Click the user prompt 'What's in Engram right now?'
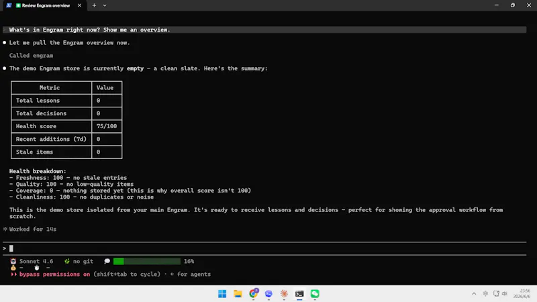Viewport: 537px width, 302px height. point(264,30)
